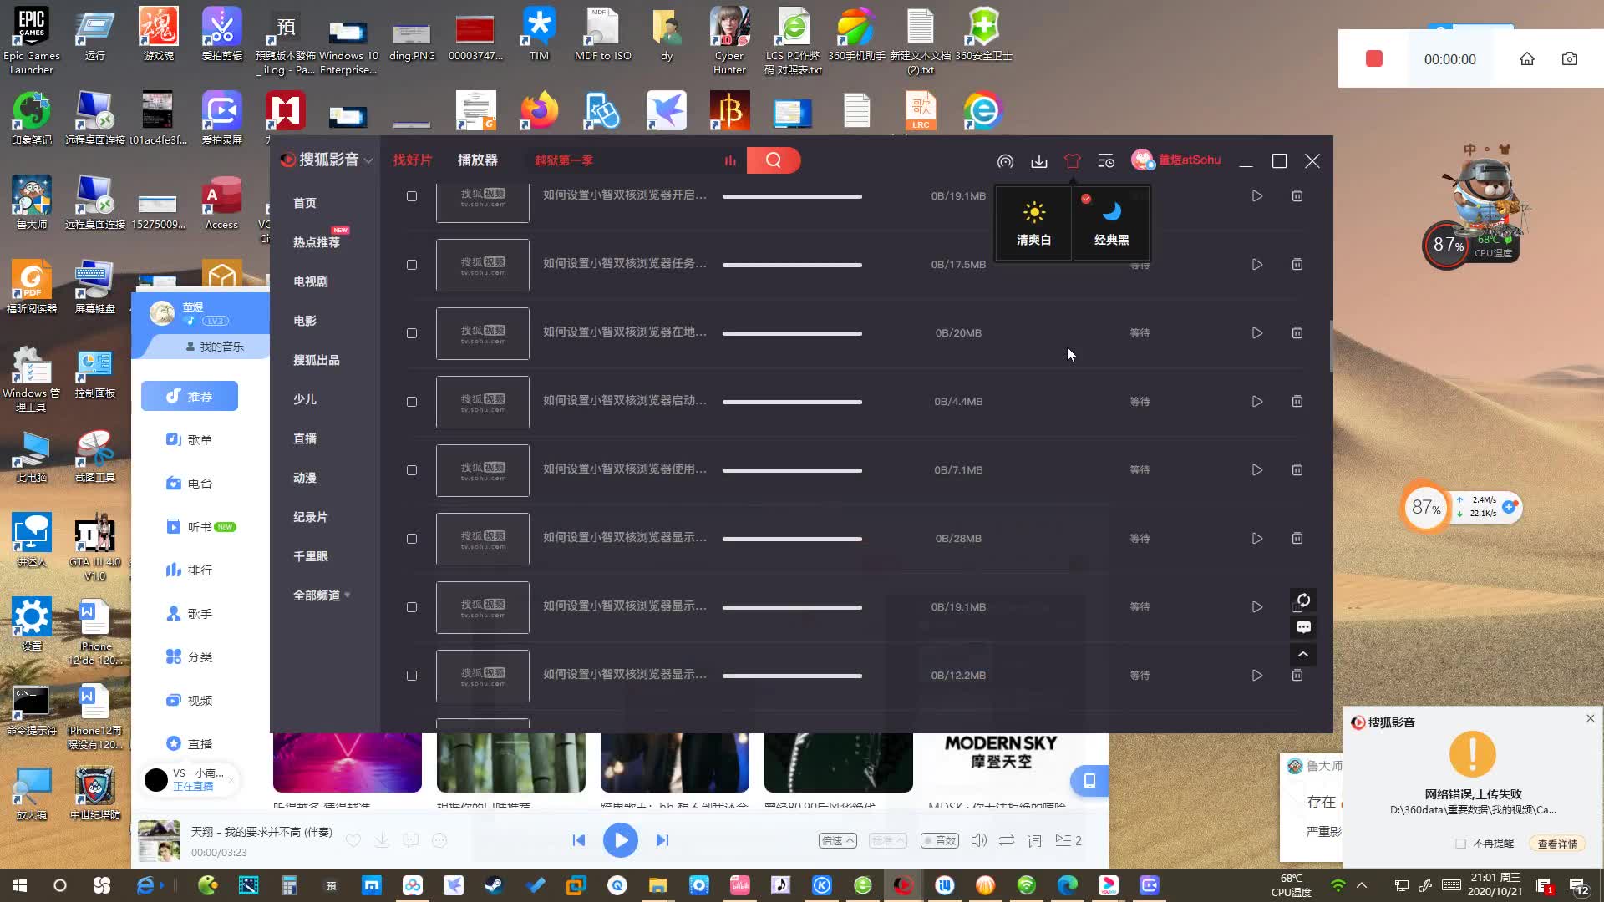Go to previous song in music player
Viewport: 1604px width, 902px height.
coord(579,840)
